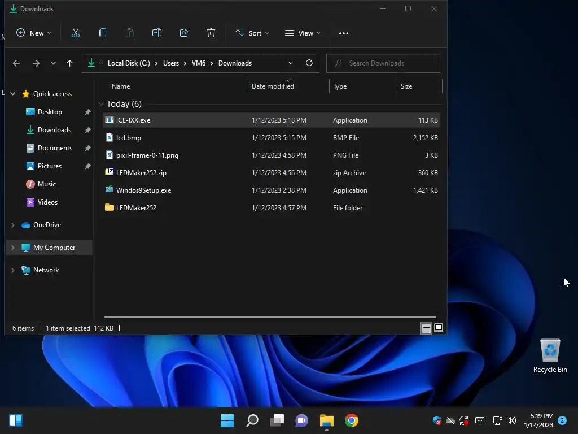Open Task View on taskbar
This screenshot has height=434, width=578.
coord(277,420)
